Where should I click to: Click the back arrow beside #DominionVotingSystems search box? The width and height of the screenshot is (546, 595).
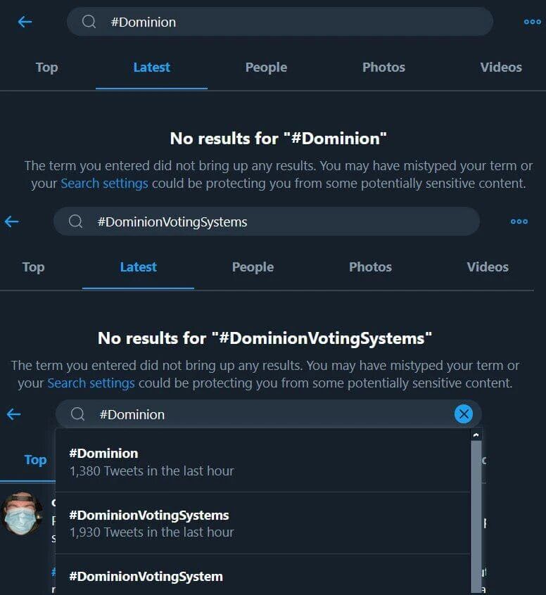pyautogui.click(x=11, y=222)
